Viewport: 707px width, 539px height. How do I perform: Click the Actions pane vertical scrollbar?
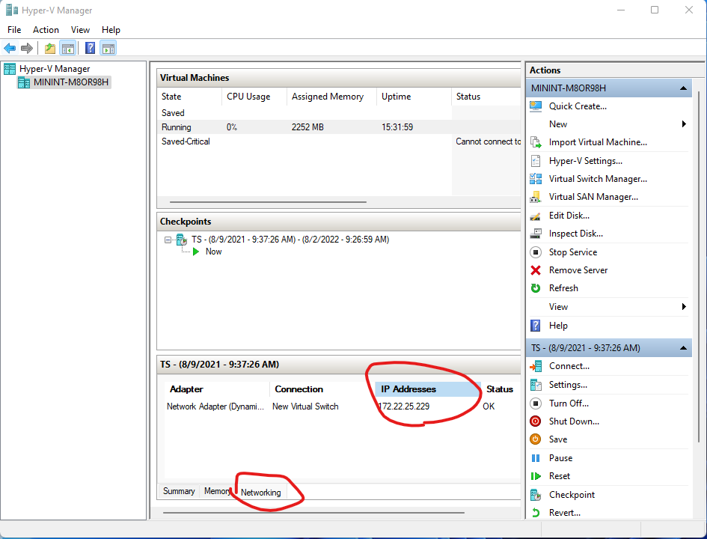(699, 266)
